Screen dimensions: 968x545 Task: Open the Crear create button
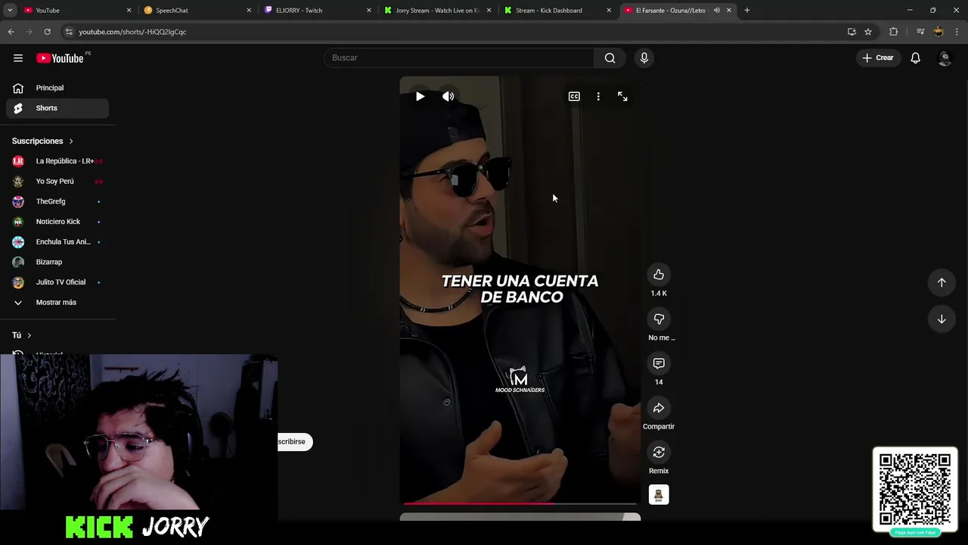878,58
